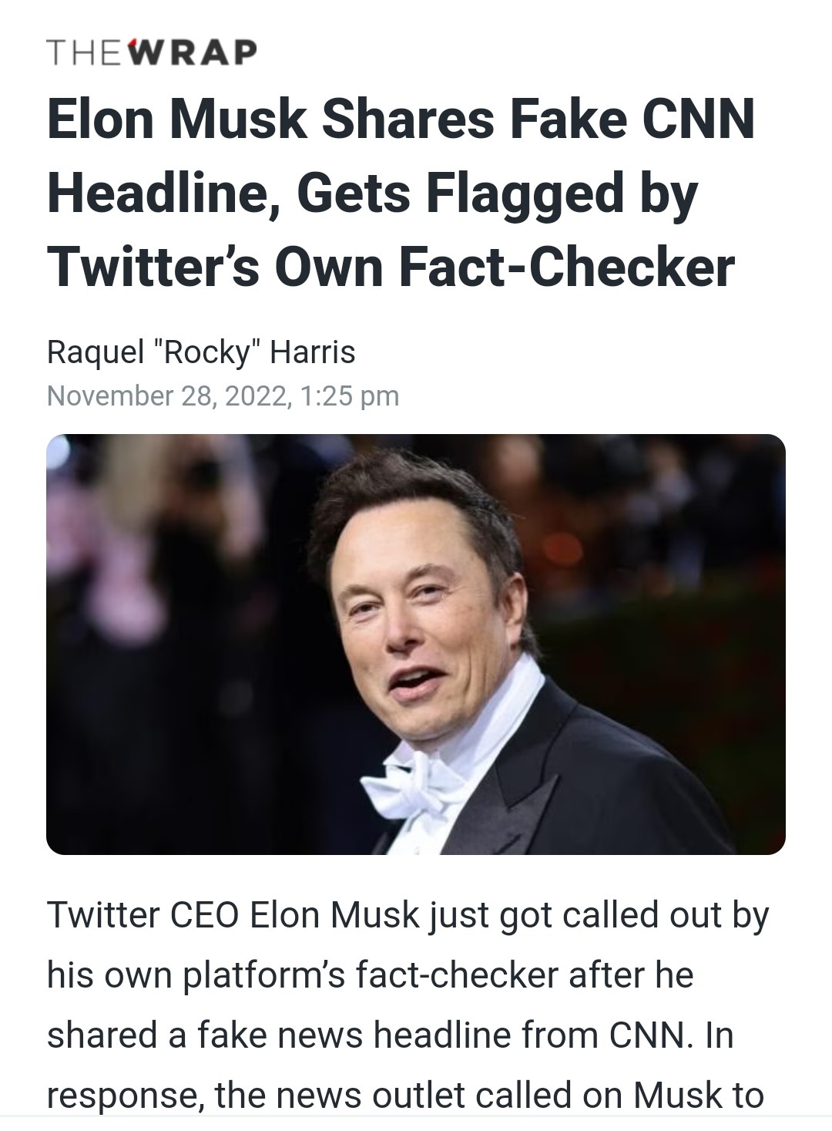Open author Raquel "Rocky" Harris profile
Image resolution: width=832 pixels, height=1131 pixels.
(201, 352)
